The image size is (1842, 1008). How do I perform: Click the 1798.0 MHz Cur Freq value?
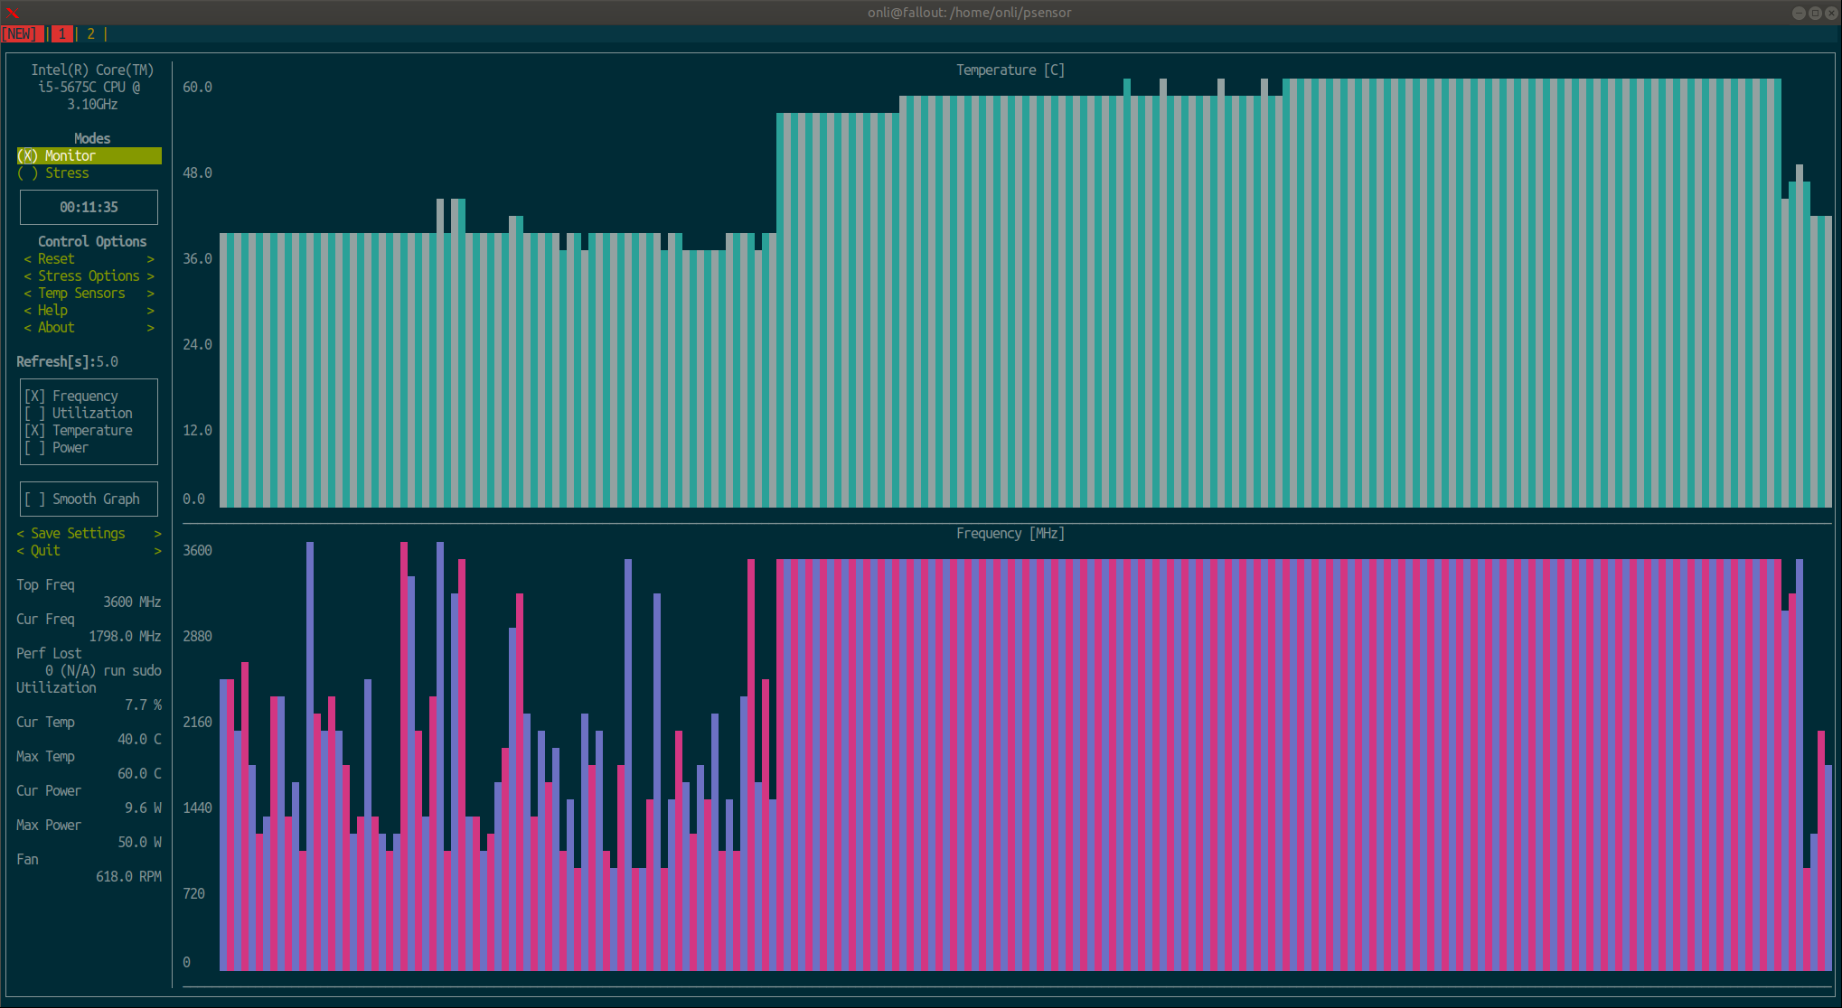125,636
